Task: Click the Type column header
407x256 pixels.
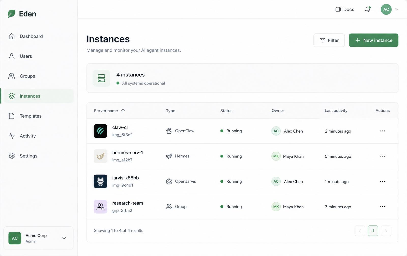Action: pos(171,111)
